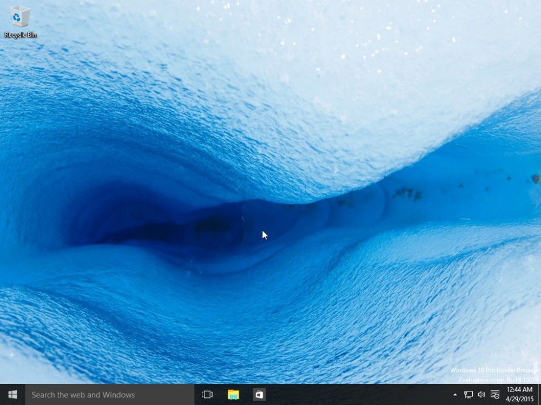Select the Recycle Bin label text

(21, 33)
